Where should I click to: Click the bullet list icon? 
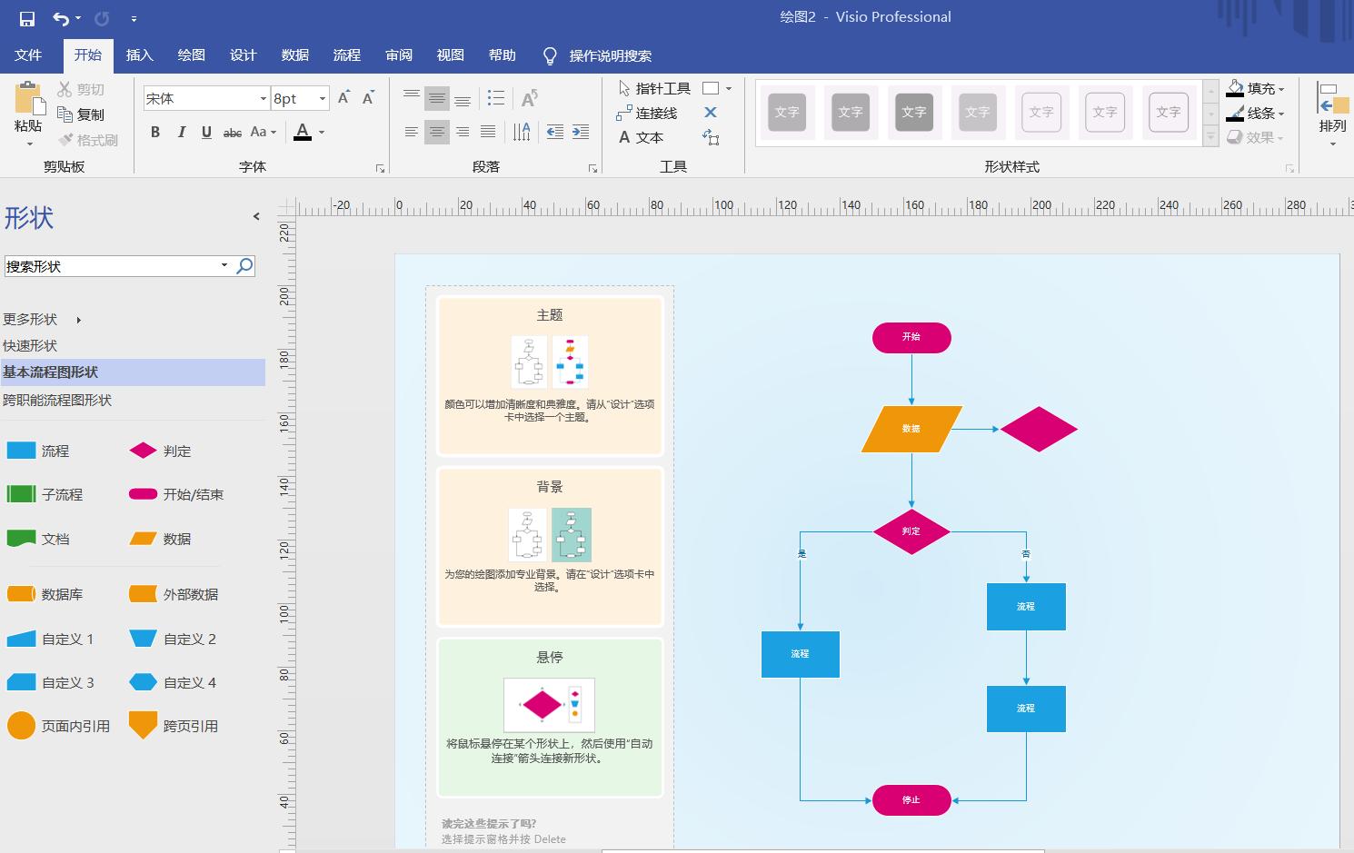click(495, 98)
